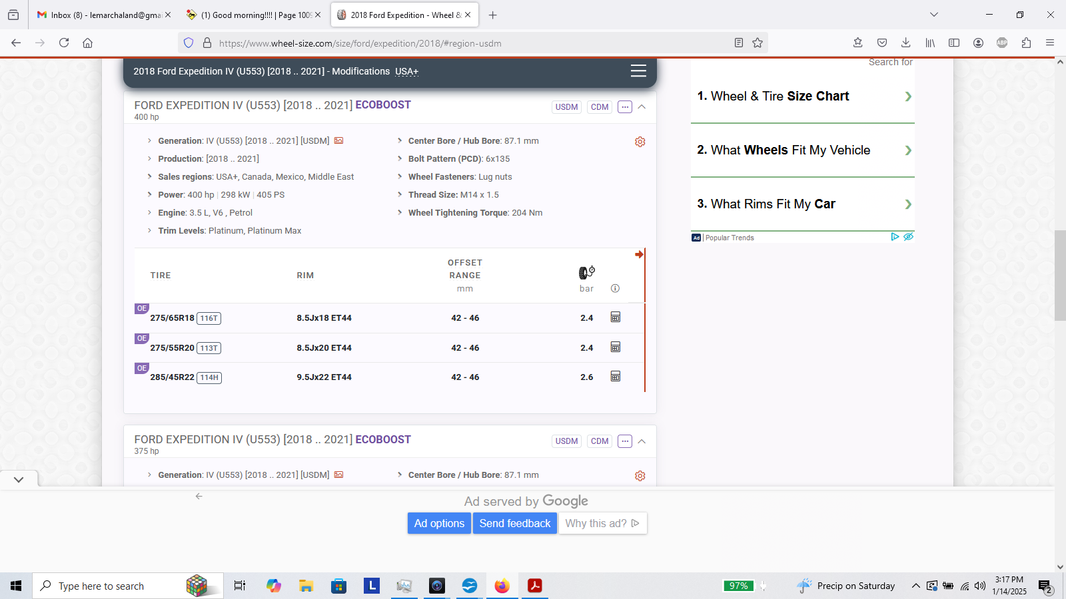Click red arrow icon above table

pyautogui.click(x=639, y=254)
